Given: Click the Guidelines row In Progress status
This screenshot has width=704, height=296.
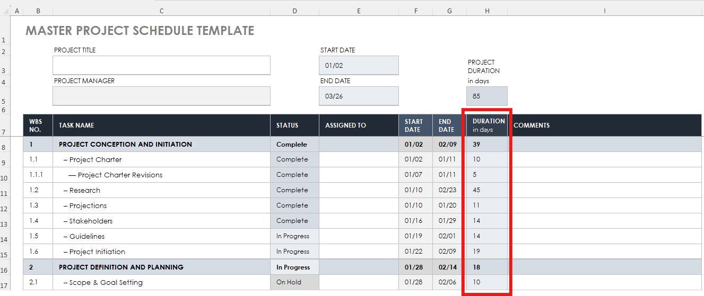Looking at the screenshot, I should [x=294, y=236].
